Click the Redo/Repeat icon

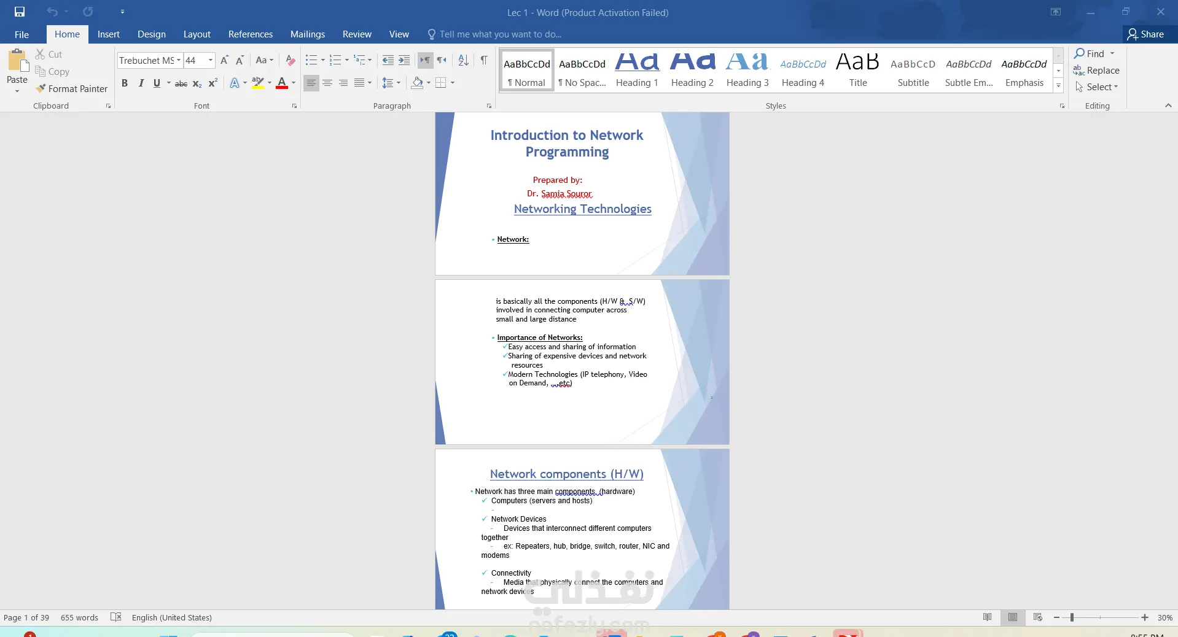pos(88,12)
